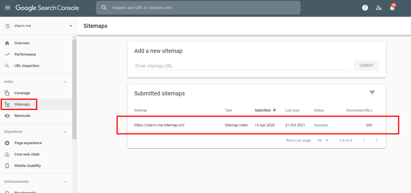Image resolution: width=411 pixels, height=193 pixels.
Task: Click the search magnifier icon in URL bar
Action: click(x=104, y=8)
